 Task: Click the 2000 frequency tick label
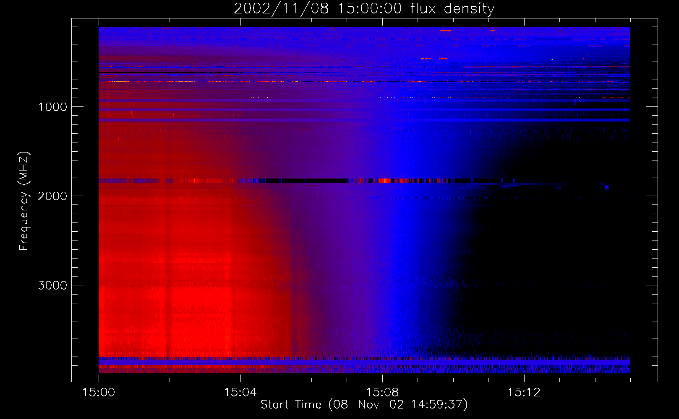[52, 196]
